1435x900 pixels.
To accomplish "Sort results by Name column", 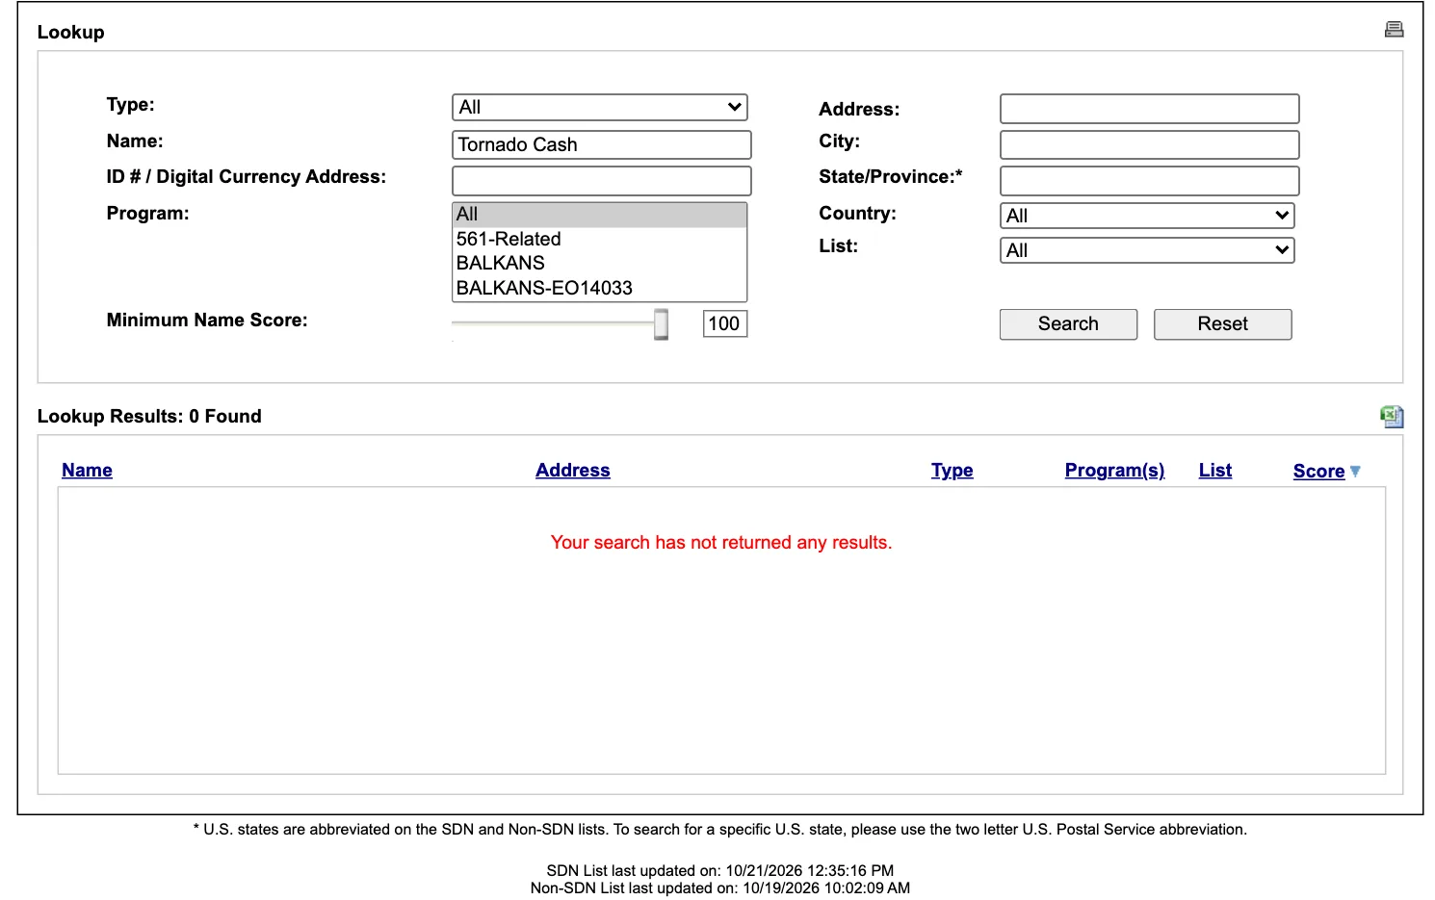I will tap(87, 470).
